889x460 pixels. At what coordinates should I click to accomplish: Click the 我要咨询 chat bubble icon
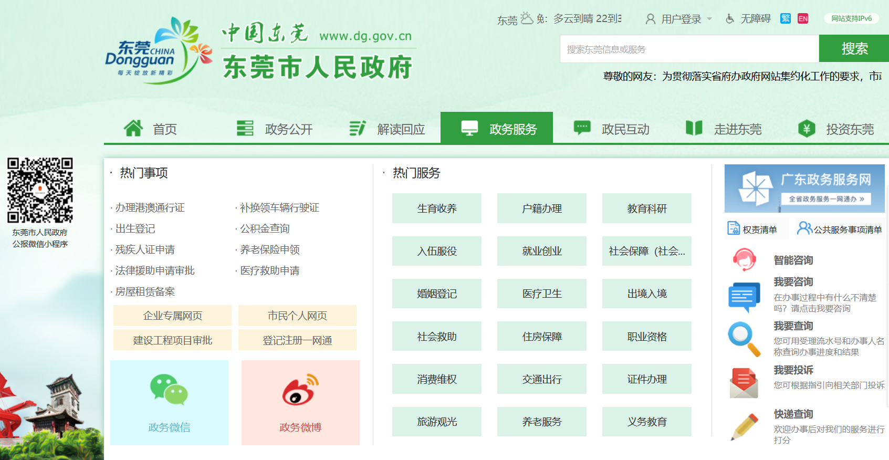point(744,297)
